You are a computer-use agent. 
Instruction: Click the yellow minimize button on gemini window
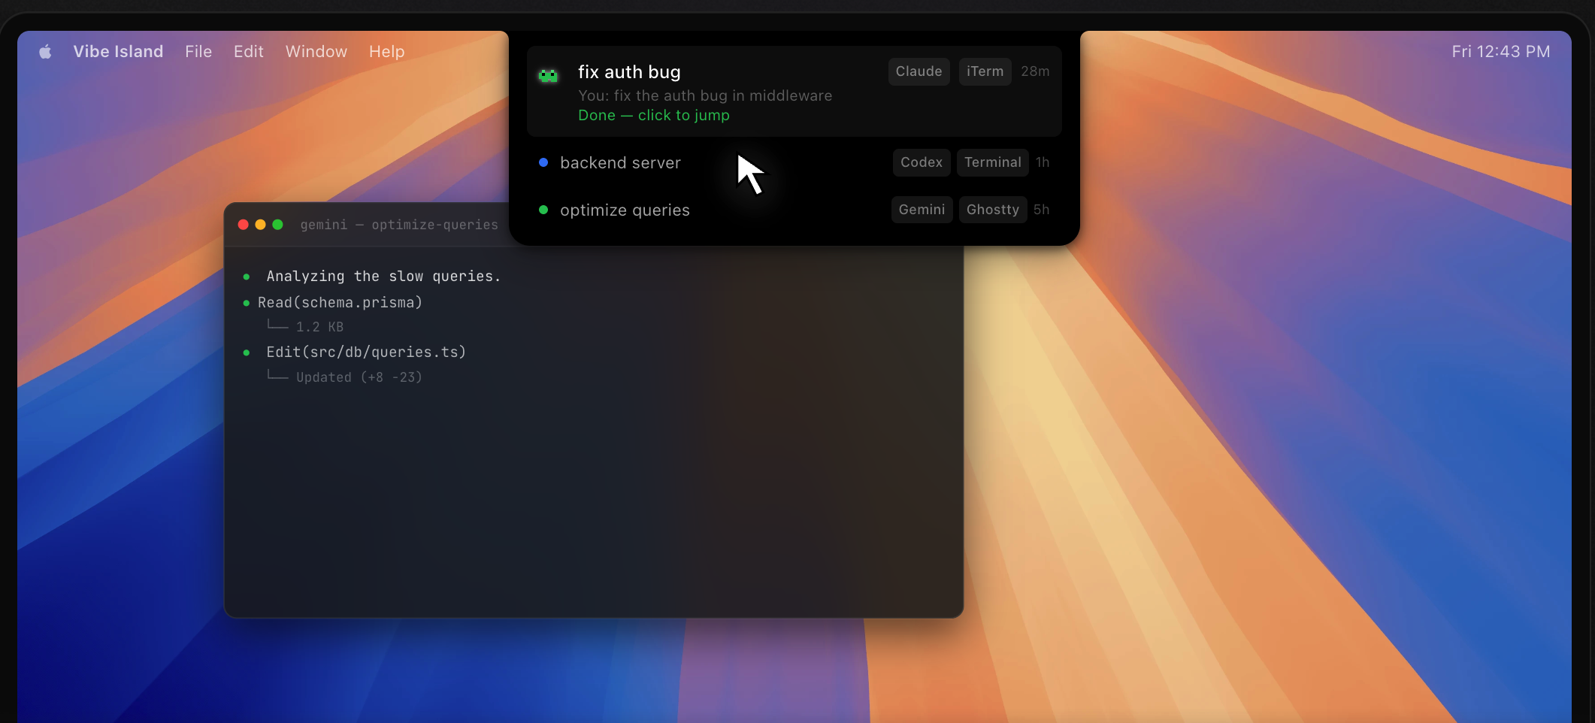[x=260, y=225]
